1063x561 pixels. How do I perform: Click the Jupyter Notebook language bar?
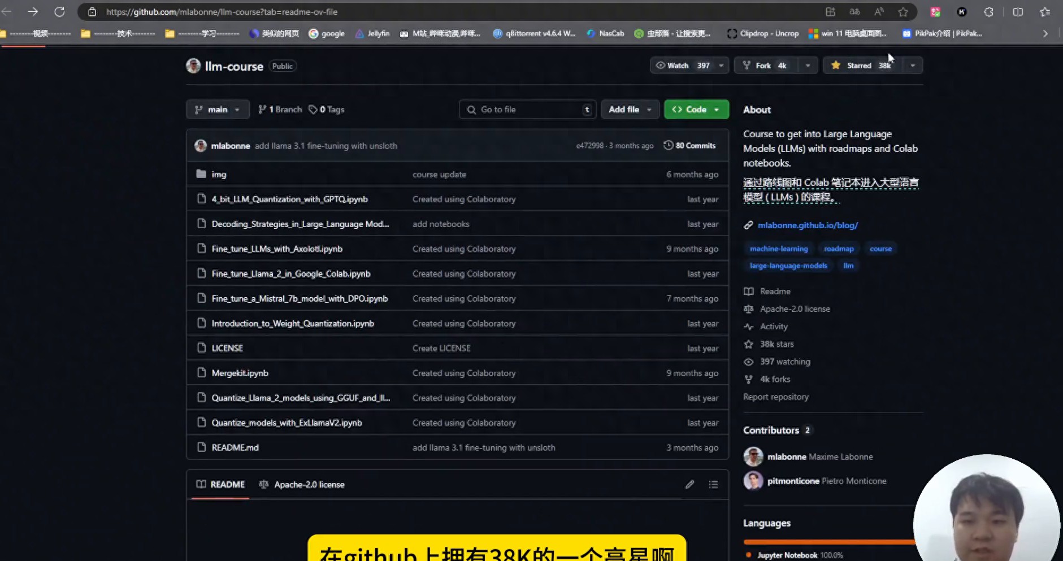click(x=828, y=542)
